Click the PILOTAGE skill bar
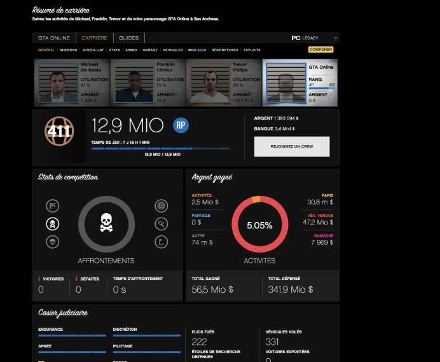 coord(147,352)
